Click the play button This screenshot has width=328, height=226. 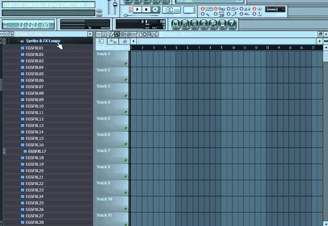point(138,9)
